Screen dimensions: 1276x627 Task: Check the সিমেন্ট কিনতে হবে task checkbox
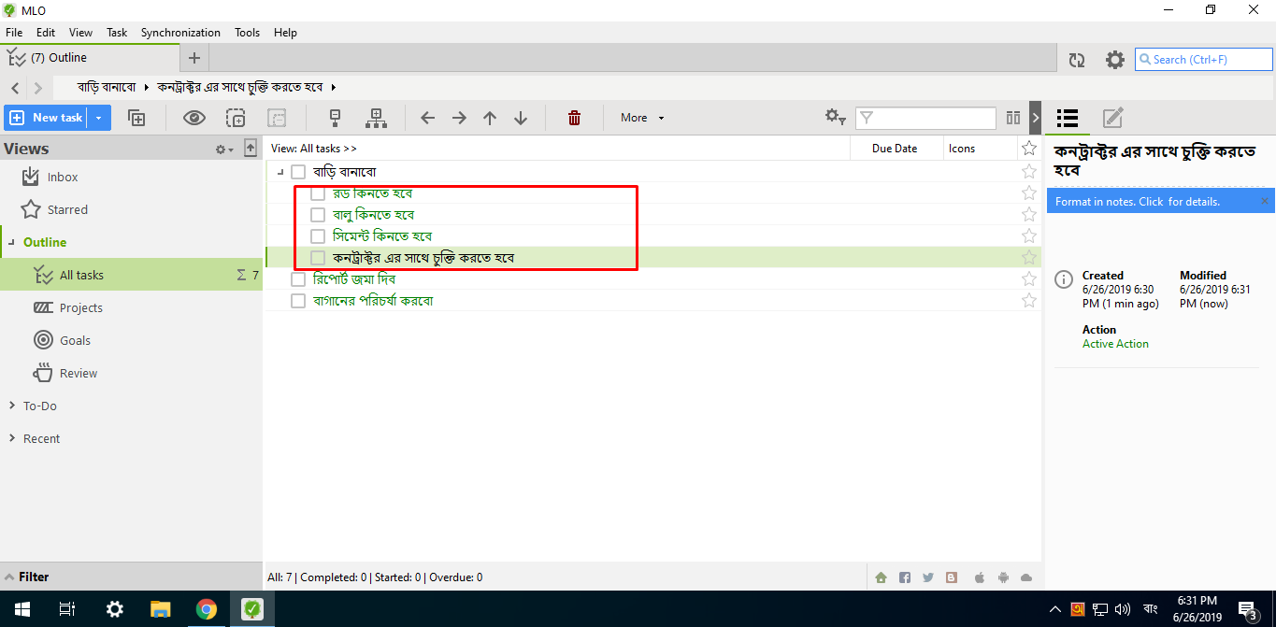[x=318, y=236]
